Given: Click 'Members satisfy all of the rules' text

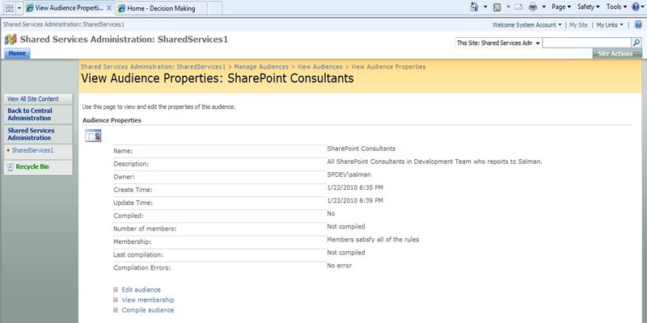Looking at the screenshot, I should point(373,239).
